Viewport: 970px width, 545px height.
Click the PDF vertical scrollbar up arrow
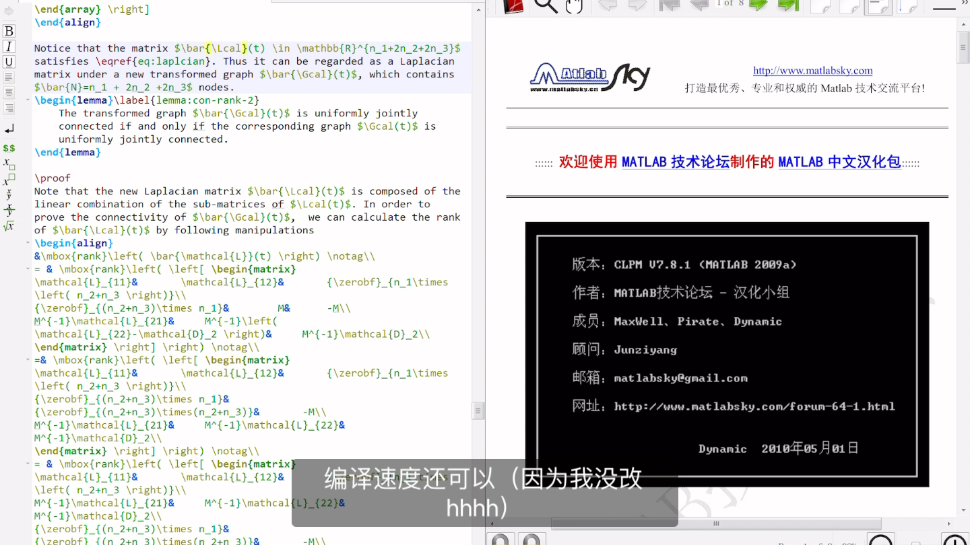963,24
